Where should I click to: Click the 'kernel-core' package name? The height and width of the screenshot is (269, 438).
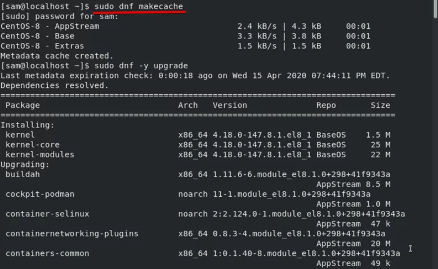[x=33, y=145]
